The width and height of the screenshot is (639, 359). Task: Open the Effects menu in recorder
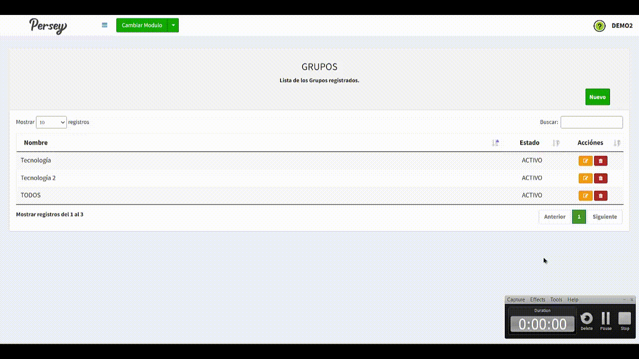pyautogui.click(x=537, y=300)
